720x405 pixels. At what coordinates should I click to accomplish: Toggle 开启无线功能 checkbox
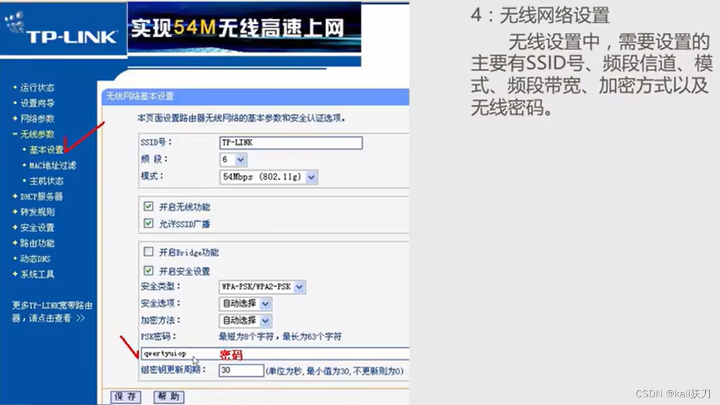click(x=149, y=206)
